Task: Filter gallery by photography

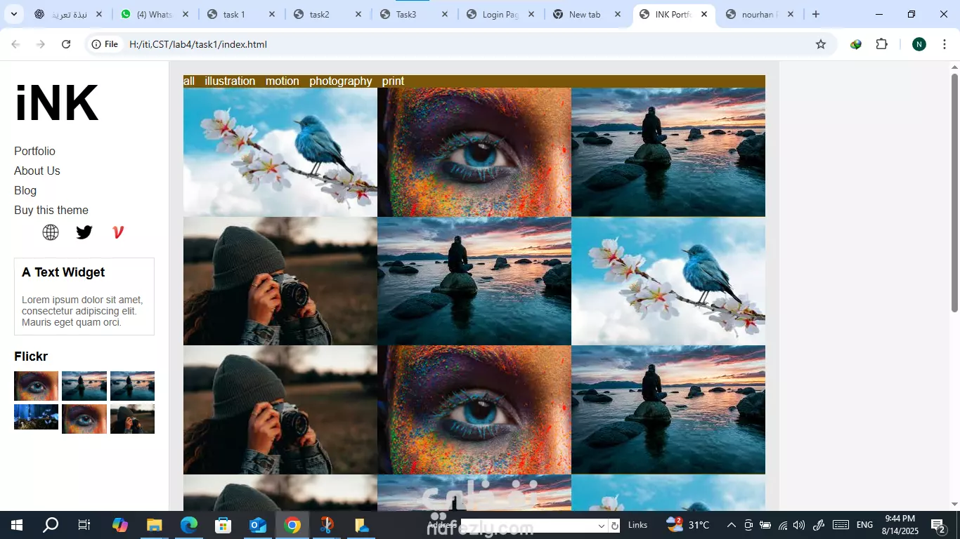Action: coord(341,81)
